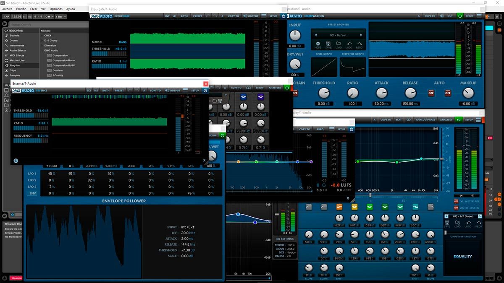Screen dimensions: 504x283
Task: Close the Essence/1-Audio window
Action: pos(205,84)
